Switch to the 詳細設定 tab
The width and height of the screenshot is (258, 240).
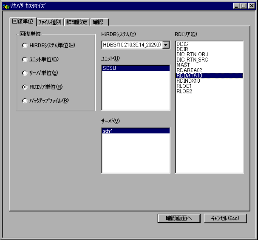click(x=77, y=22)
